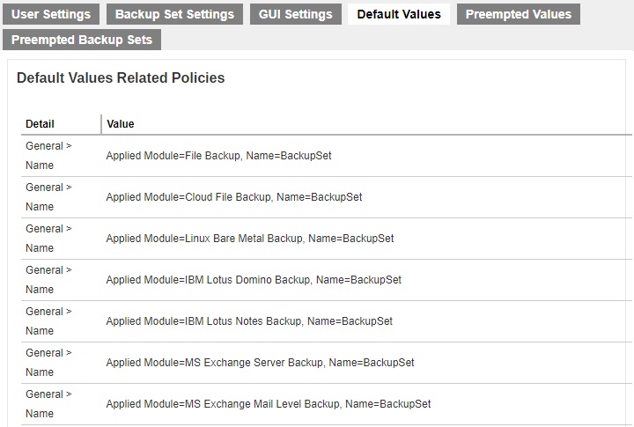Screen dimensions: 634x427
Task: Click General > Name beside Linux Bare Metal
Action: (48, 239)
